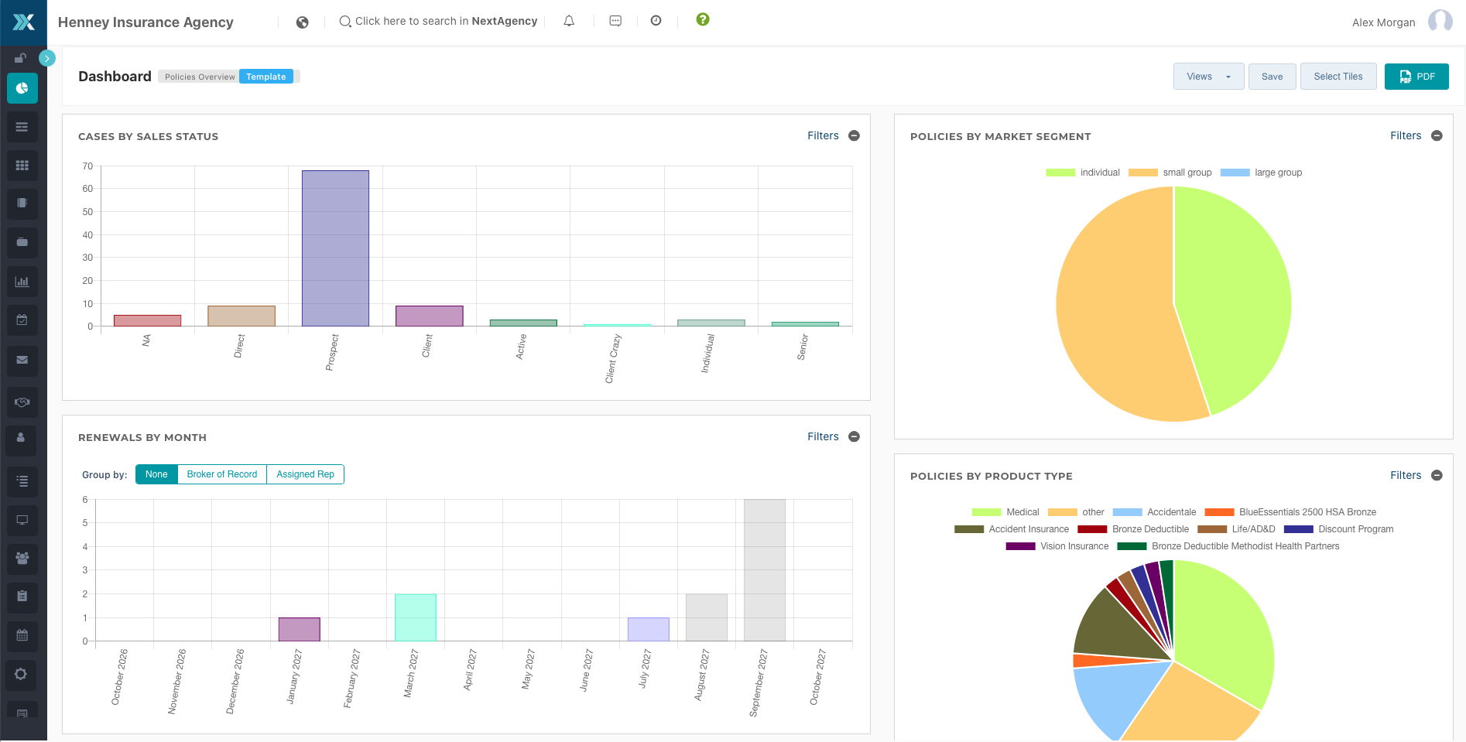Image resolution: width=1466 pixels, height=742 pixels.
Task: Click the Select Tiles button
Action: click(x=1338, y=77)
